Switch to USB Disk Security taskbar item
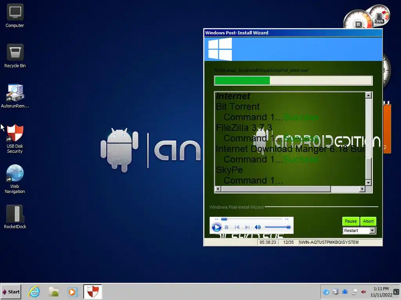This screenshot has width=401, height=300. (92, 291)
